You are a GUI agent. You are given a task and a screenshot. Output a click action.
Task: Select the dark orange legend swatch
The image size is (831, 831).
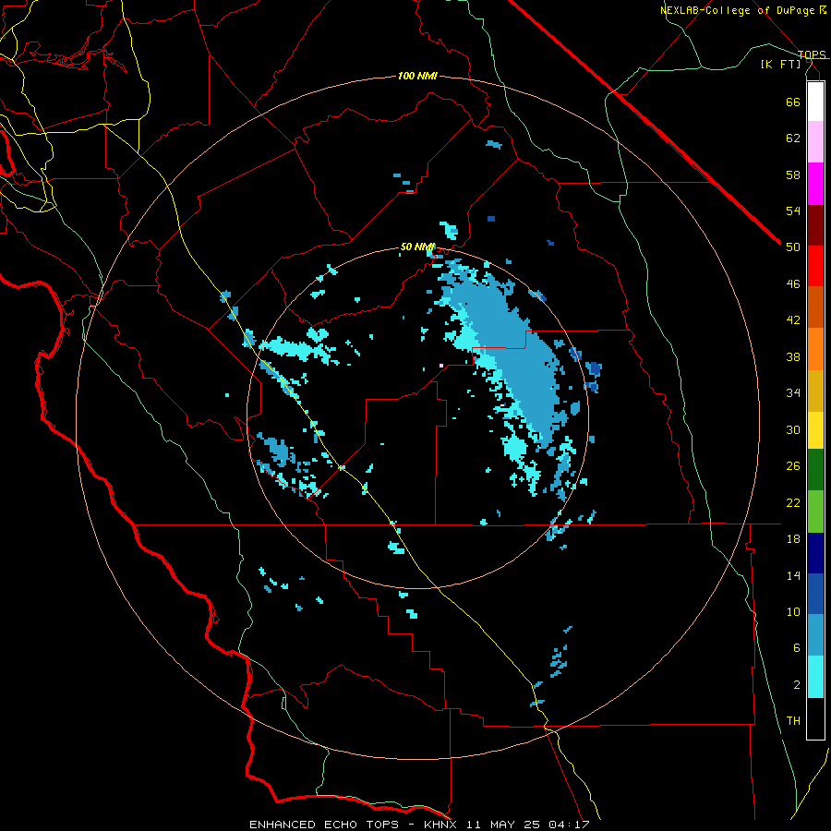click(815, 307)
